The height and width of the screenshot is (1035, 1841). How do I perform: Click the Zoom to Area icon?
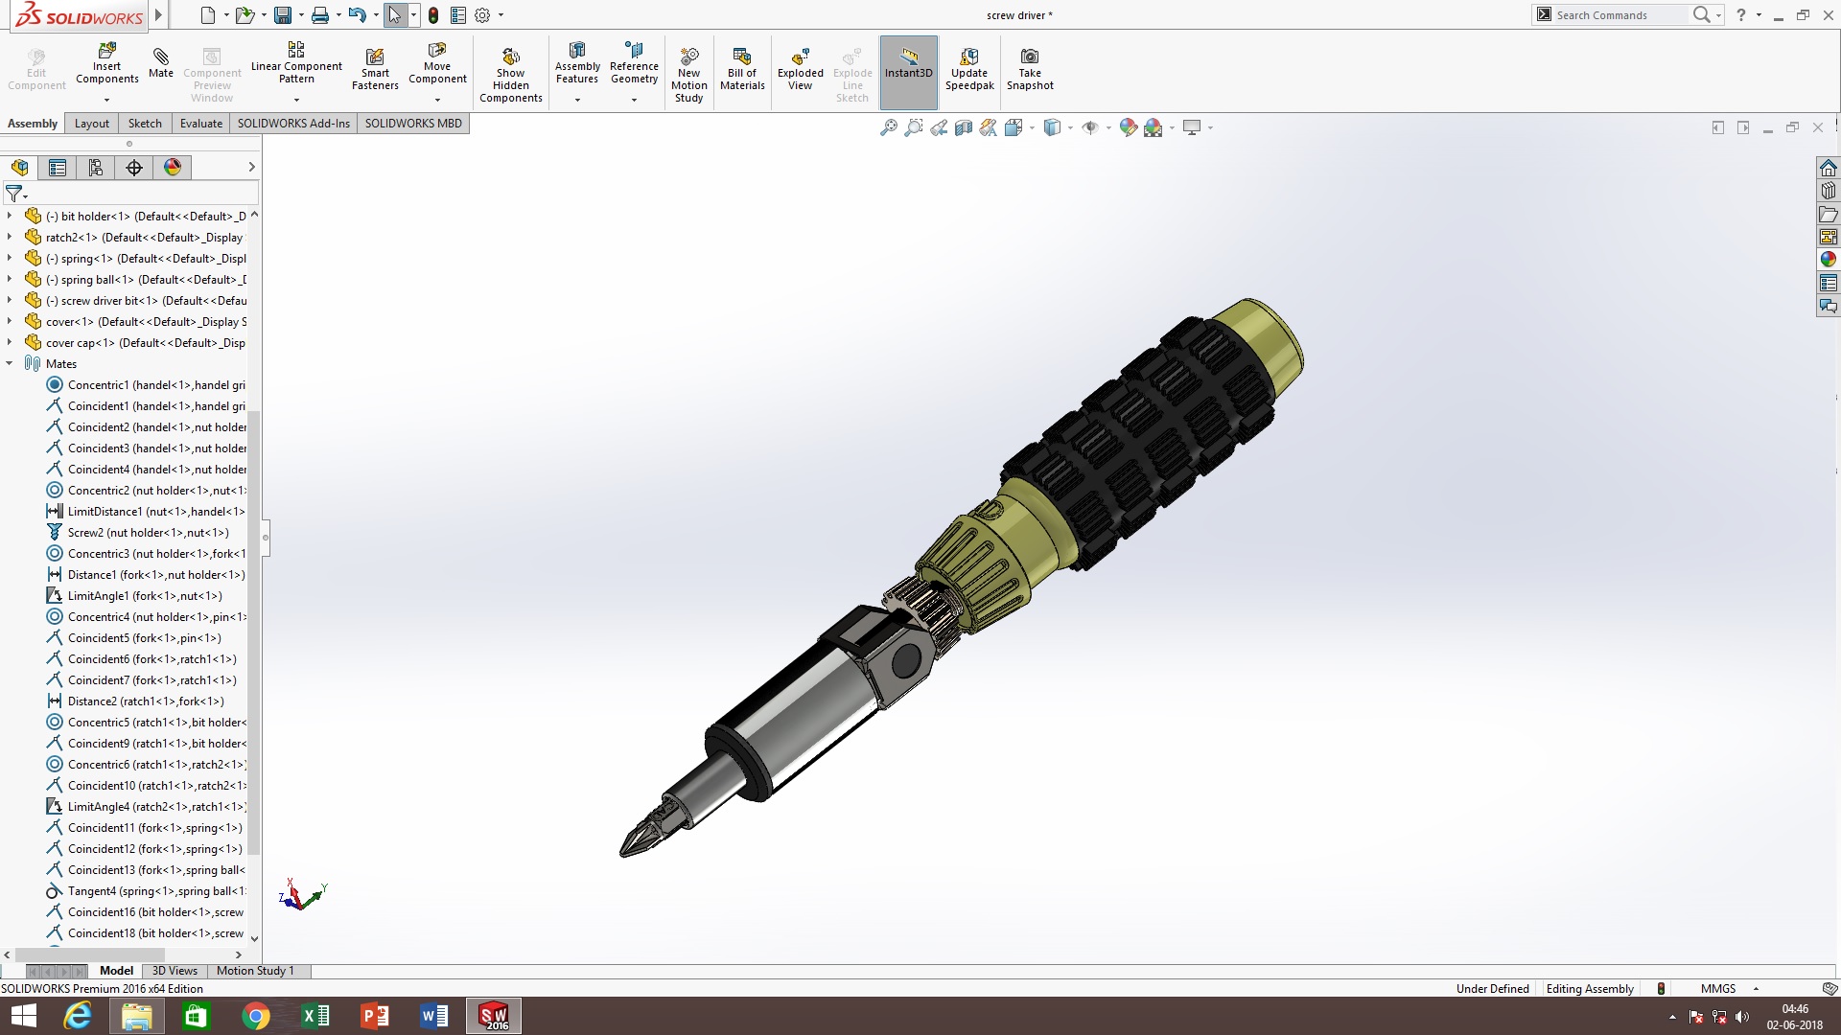(914, 127)
